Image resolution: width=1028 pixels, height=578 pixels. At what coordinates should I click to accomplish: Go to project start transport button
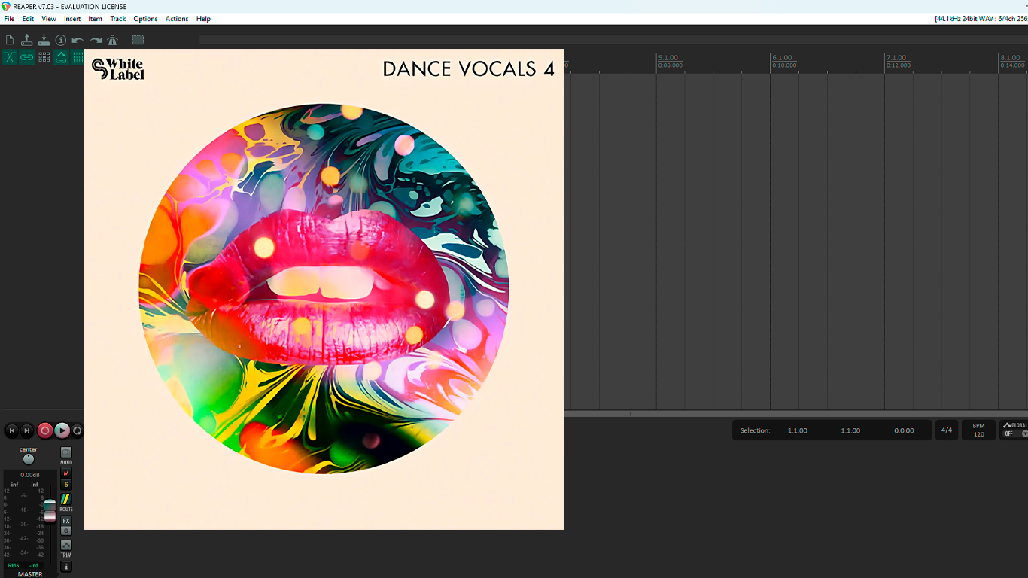point(12,430)
